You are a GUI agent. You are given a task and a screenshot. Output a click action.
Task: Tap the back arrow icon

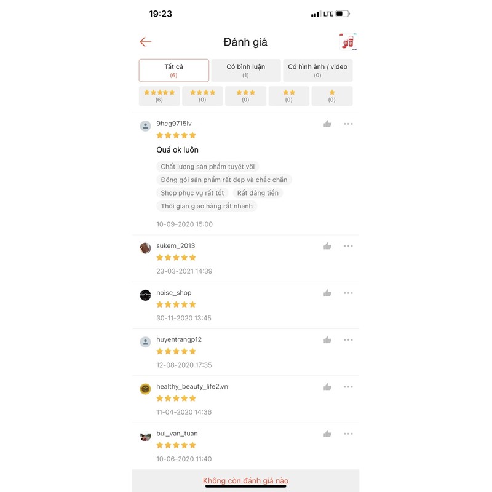tap(146, 42)
